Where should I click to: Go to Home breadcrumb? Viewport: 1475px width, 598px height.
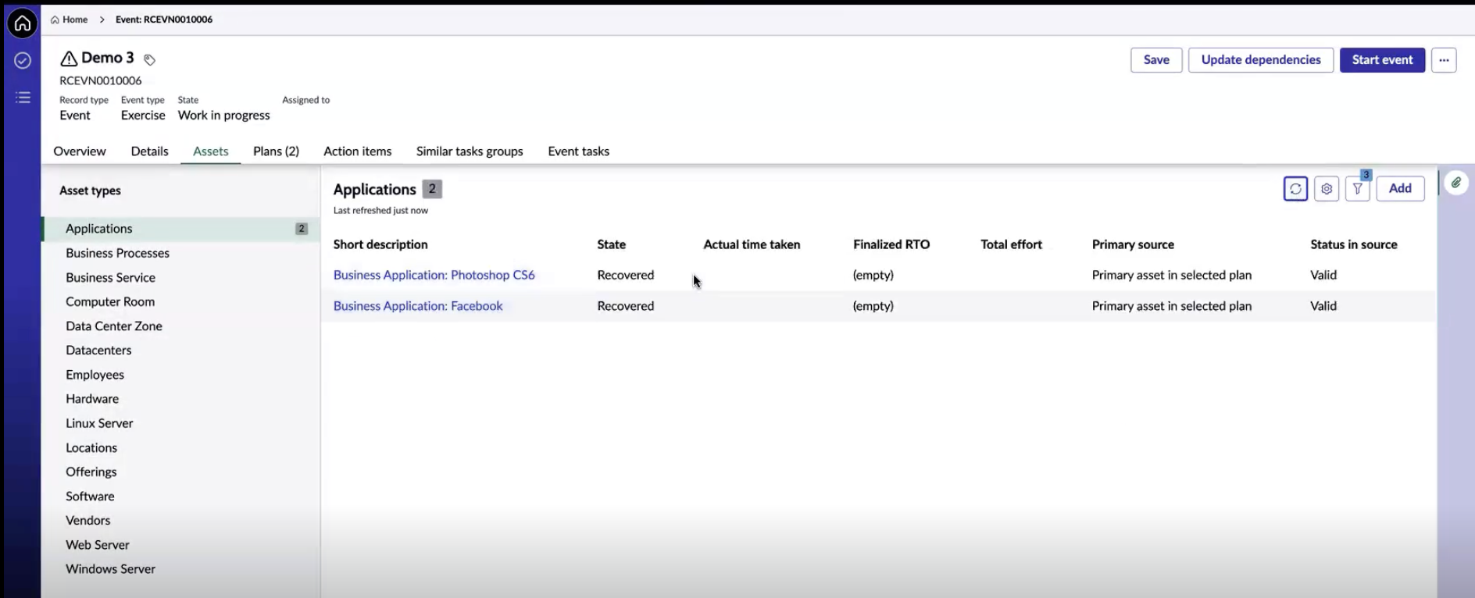70,20
